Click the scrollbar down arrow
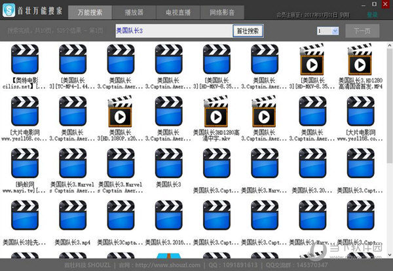393x271 pixels. (x=390, y=255)
